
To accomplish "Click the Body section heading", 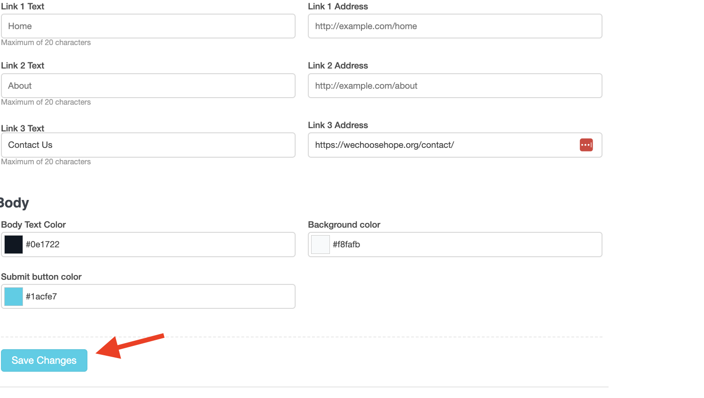I will tap(13, 203).
